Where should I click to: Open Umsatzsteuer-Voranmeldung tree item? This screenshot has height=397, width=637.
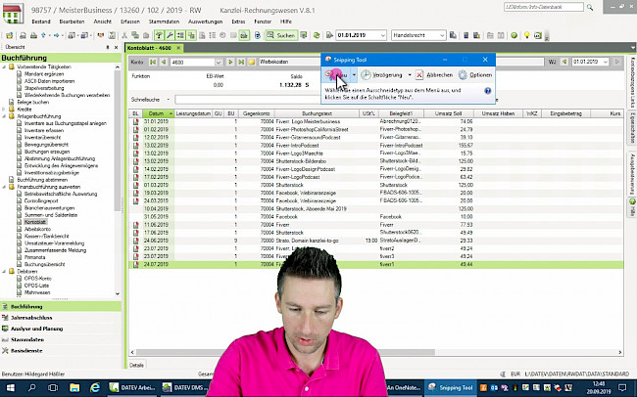pyautogui.click(x=55, y=243)
